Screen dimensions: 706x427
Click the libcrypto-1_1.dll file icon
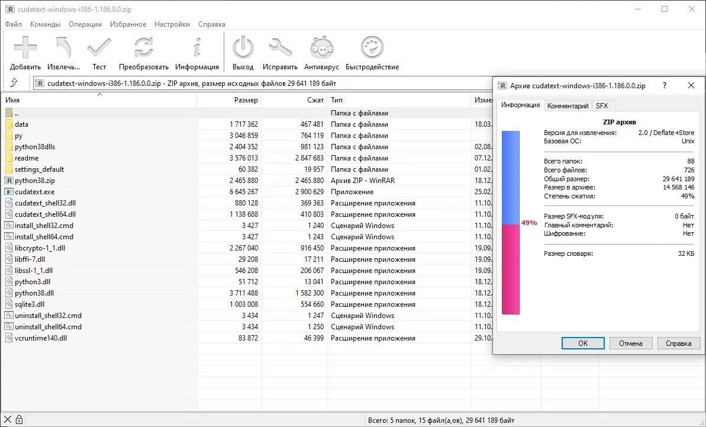pos(9,248)
